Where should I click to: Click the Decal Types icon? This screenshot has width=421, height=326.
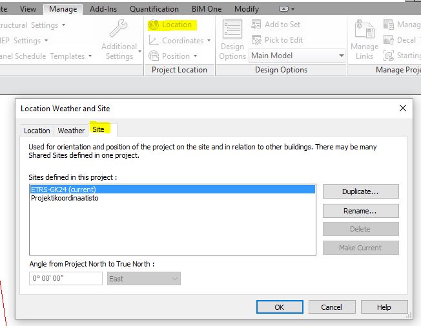click(389, 40)
